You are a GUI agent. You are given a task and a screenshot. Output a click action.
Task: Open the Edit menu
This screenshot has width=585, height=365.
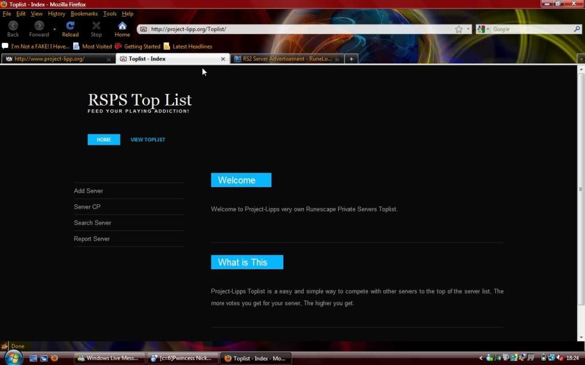(x=21, y=14)
